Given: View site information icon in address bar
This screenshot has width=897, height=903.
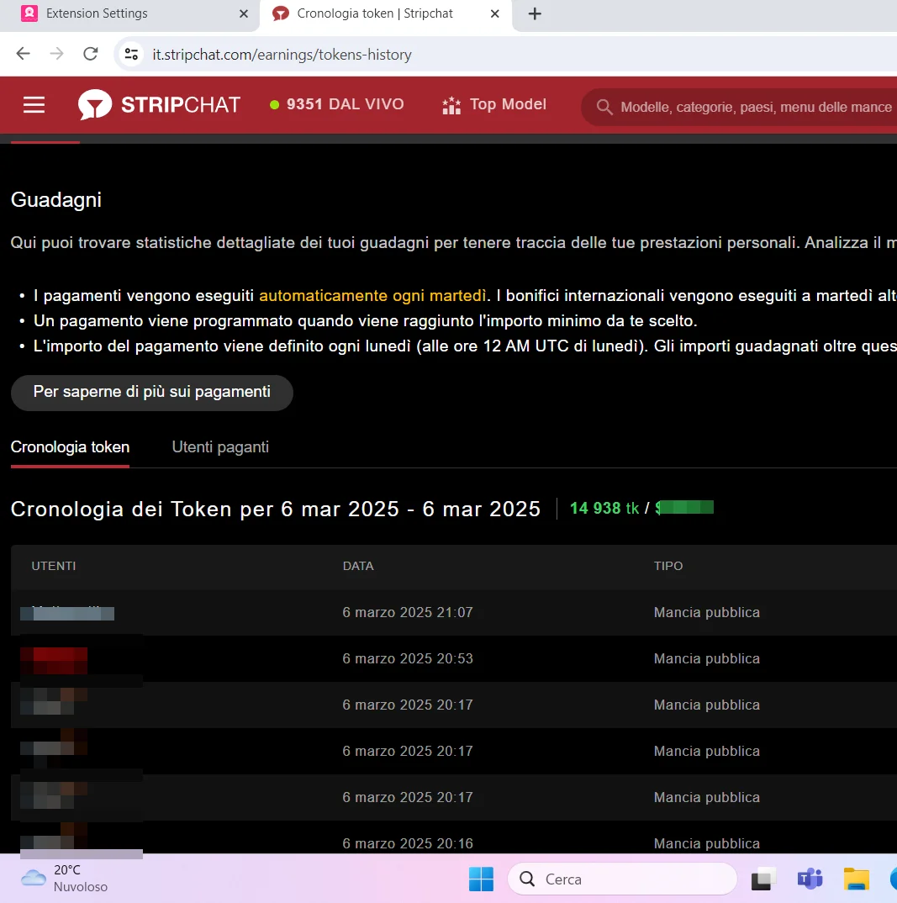Looking at the screenshot, I should coord(131,55).
